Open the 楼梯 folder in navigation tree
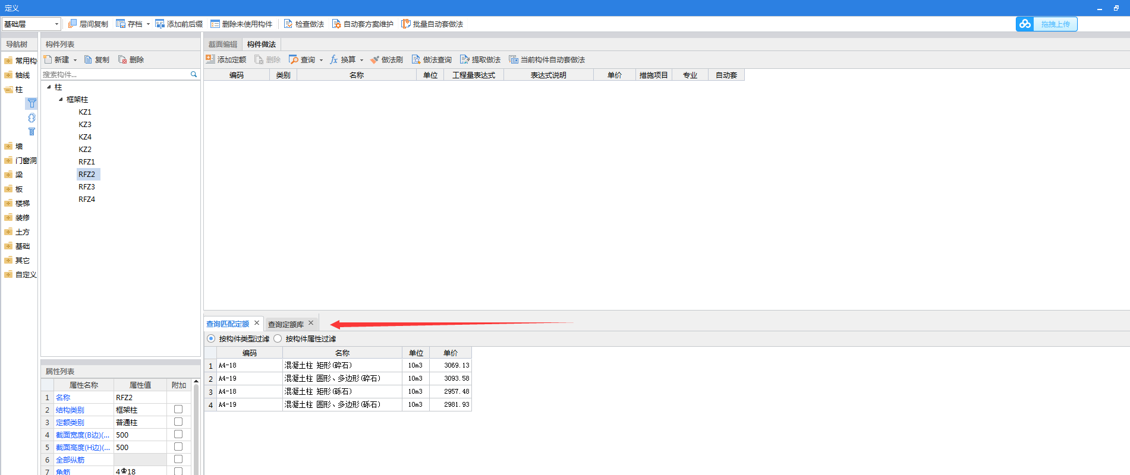1130x475 pixels. click(8, 203)
